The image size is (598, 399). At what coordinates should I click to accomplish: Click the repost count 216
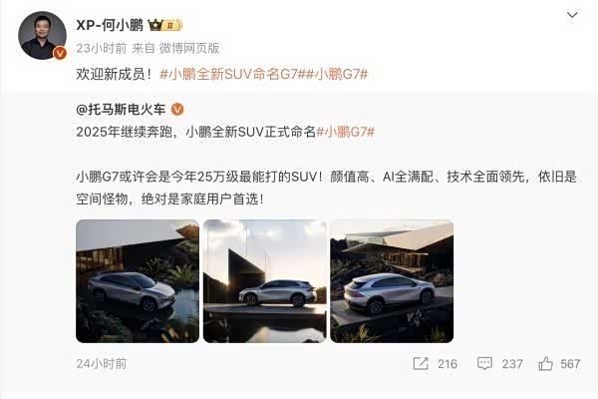[448, 364]
